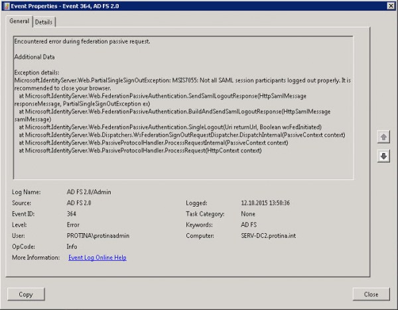Screen dimensions: 398x310
Task: Click the User value 'PROTINA\protinaadmin'
Action: [98, 236]
